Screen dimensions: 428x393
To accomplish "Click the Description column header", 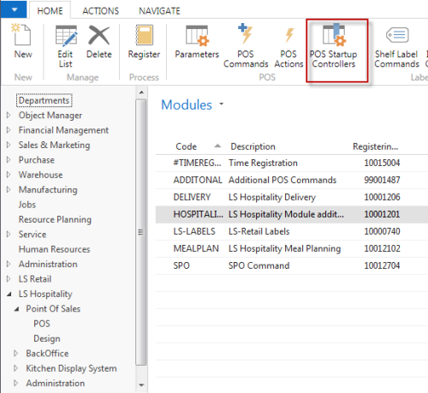I will coord(253,146).
